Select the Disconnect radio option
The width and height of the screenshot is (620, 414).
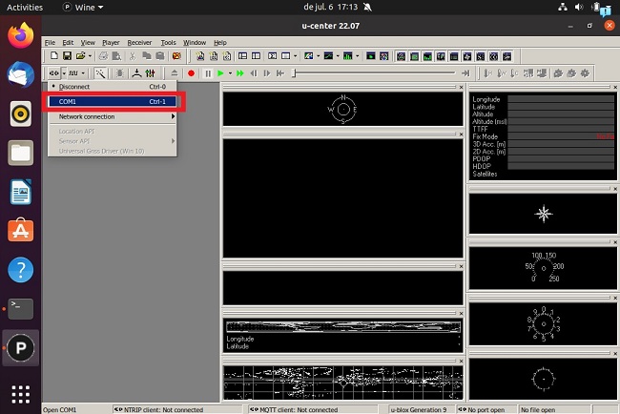[73, 86]
